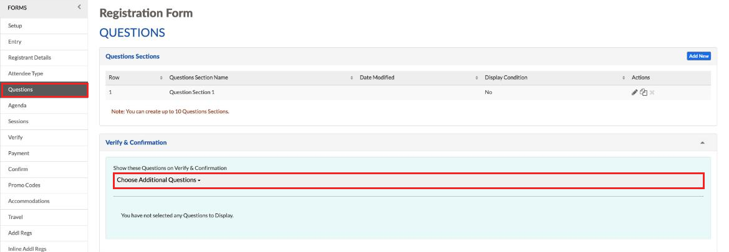Go to the Entry menu item

(x=44, y=42)
